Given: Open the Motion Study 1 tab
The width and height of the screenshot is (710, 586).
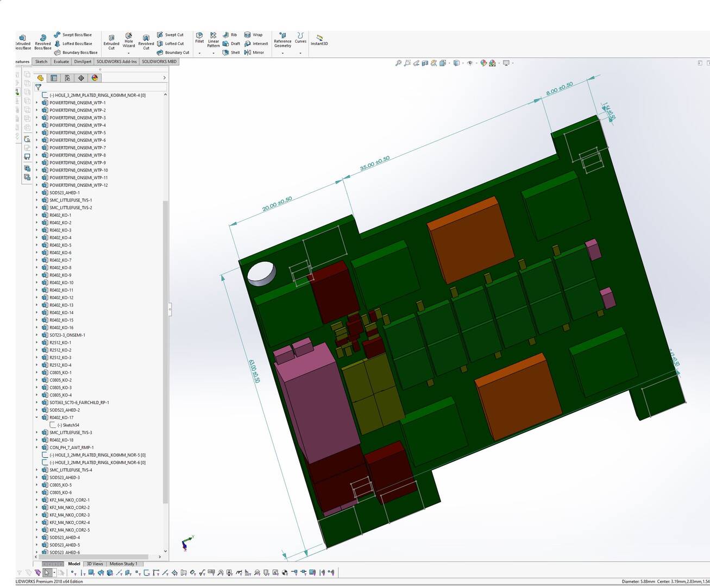Looking at the screenshot, I should 123,564.
